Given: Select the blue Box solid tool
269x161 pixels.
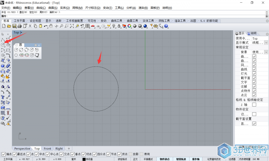Looking at the screenshot, I should tap(3, 66).
